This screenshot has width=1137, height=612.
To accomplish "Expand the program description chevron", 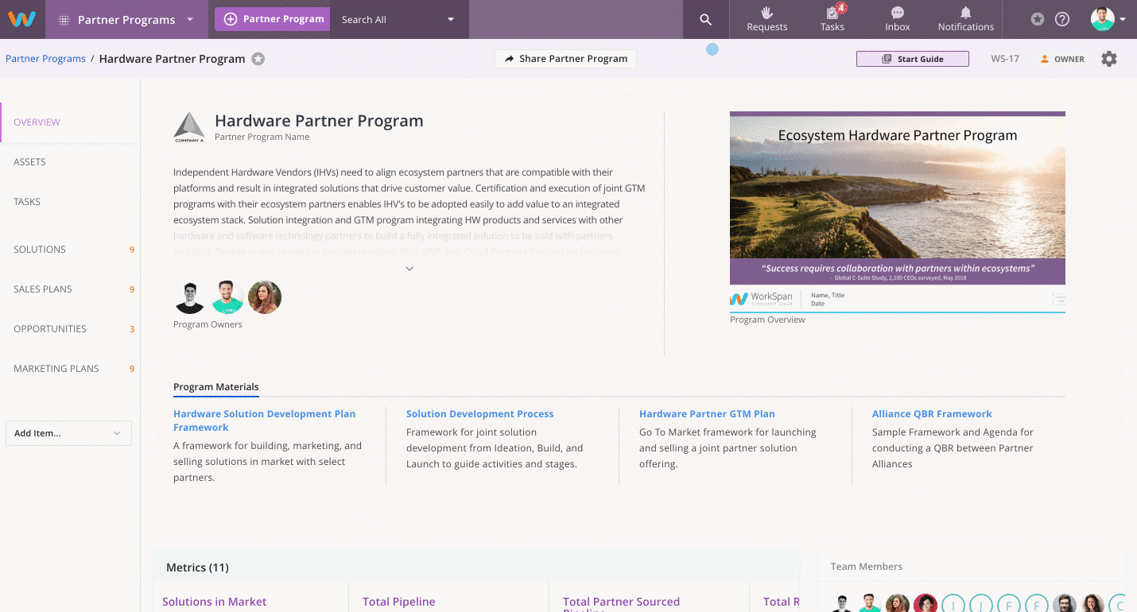I will 409,269.
